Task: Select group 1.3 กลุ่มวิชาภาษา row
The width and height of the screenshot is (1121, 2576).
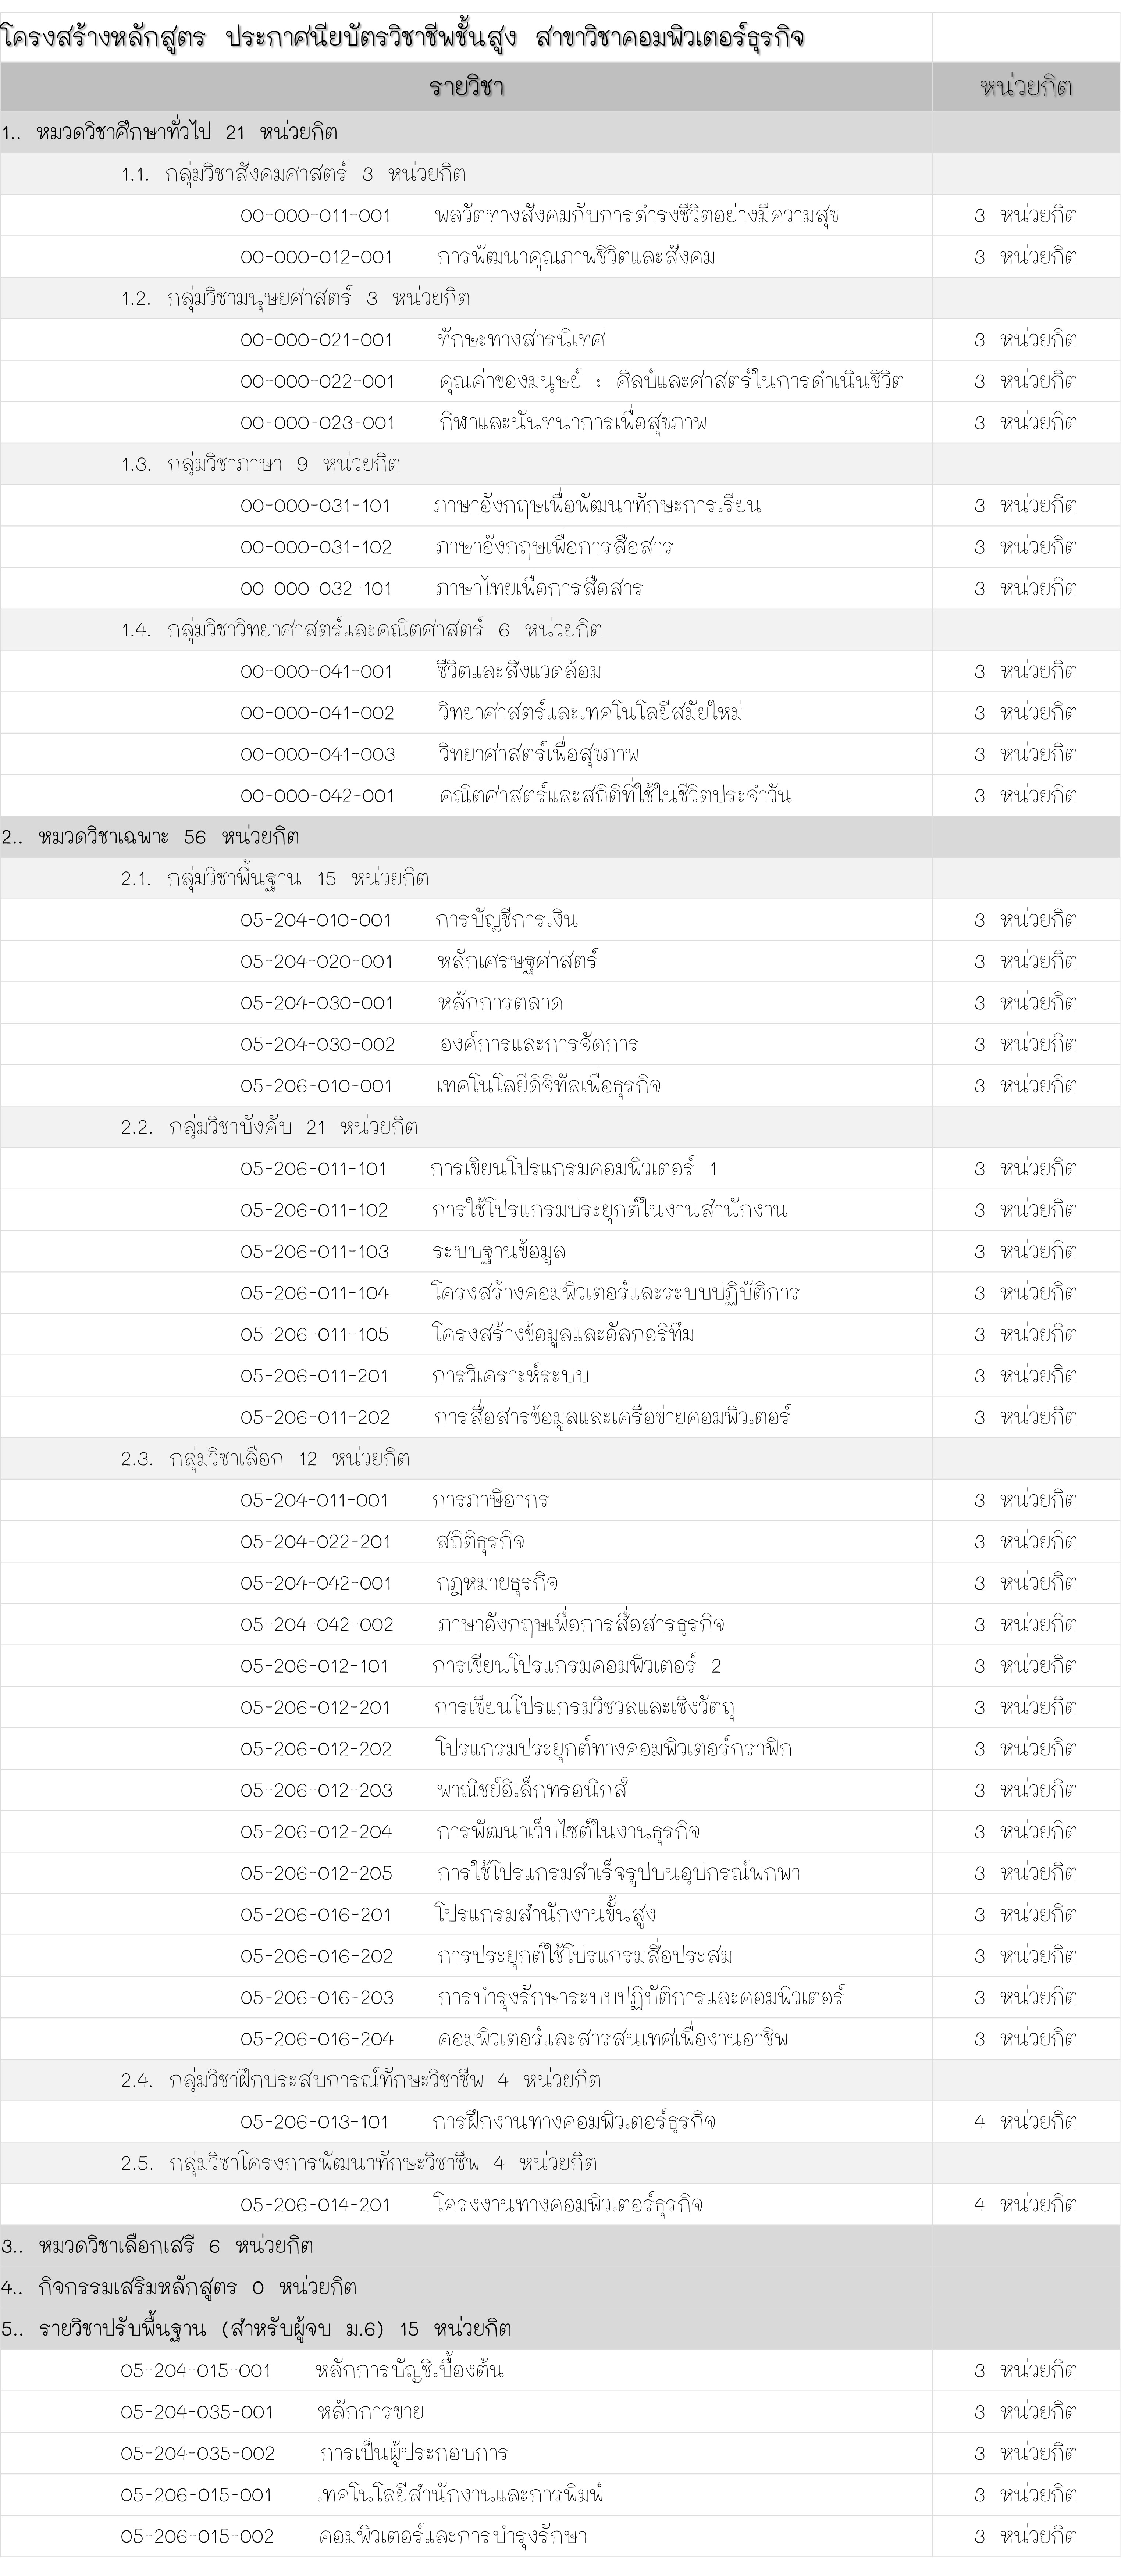Action: click(560, 464)
